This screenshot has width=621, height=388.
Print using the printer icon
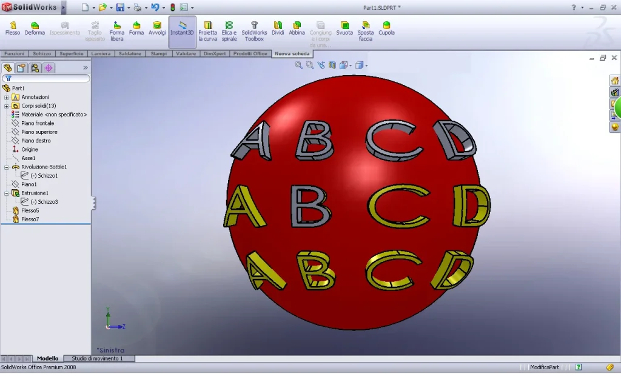pyautogui.click(x=138, y=7)
